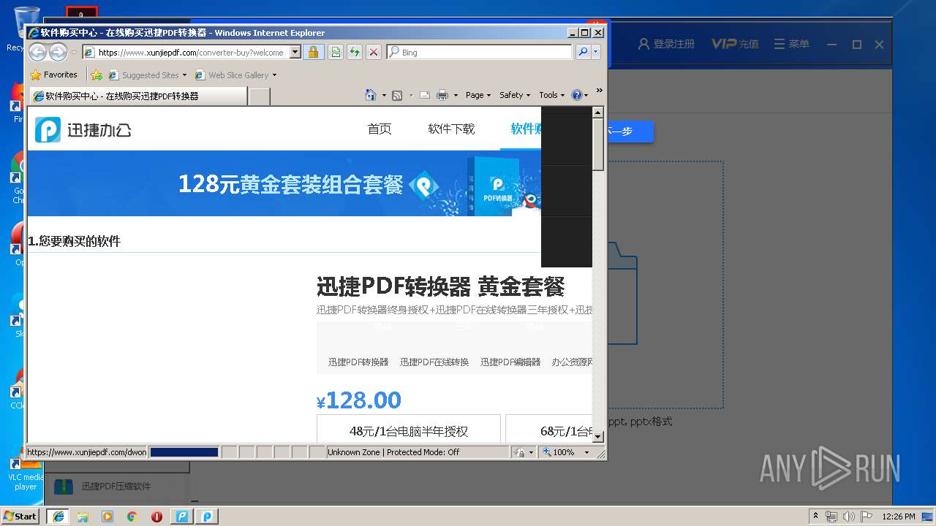The image size is (936, 526).
Task: Refresh the page with the green arrows
Action: (x=355, y=52)
